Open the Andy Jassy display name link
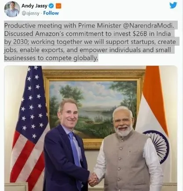This screenshot has height=191, width=183. (x=34, y=6)
